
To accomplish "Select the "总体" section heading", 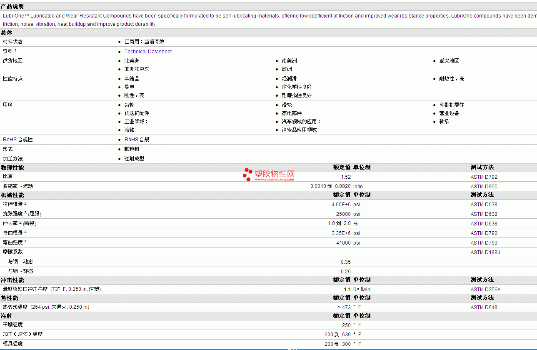I will [x=7, y=32].
